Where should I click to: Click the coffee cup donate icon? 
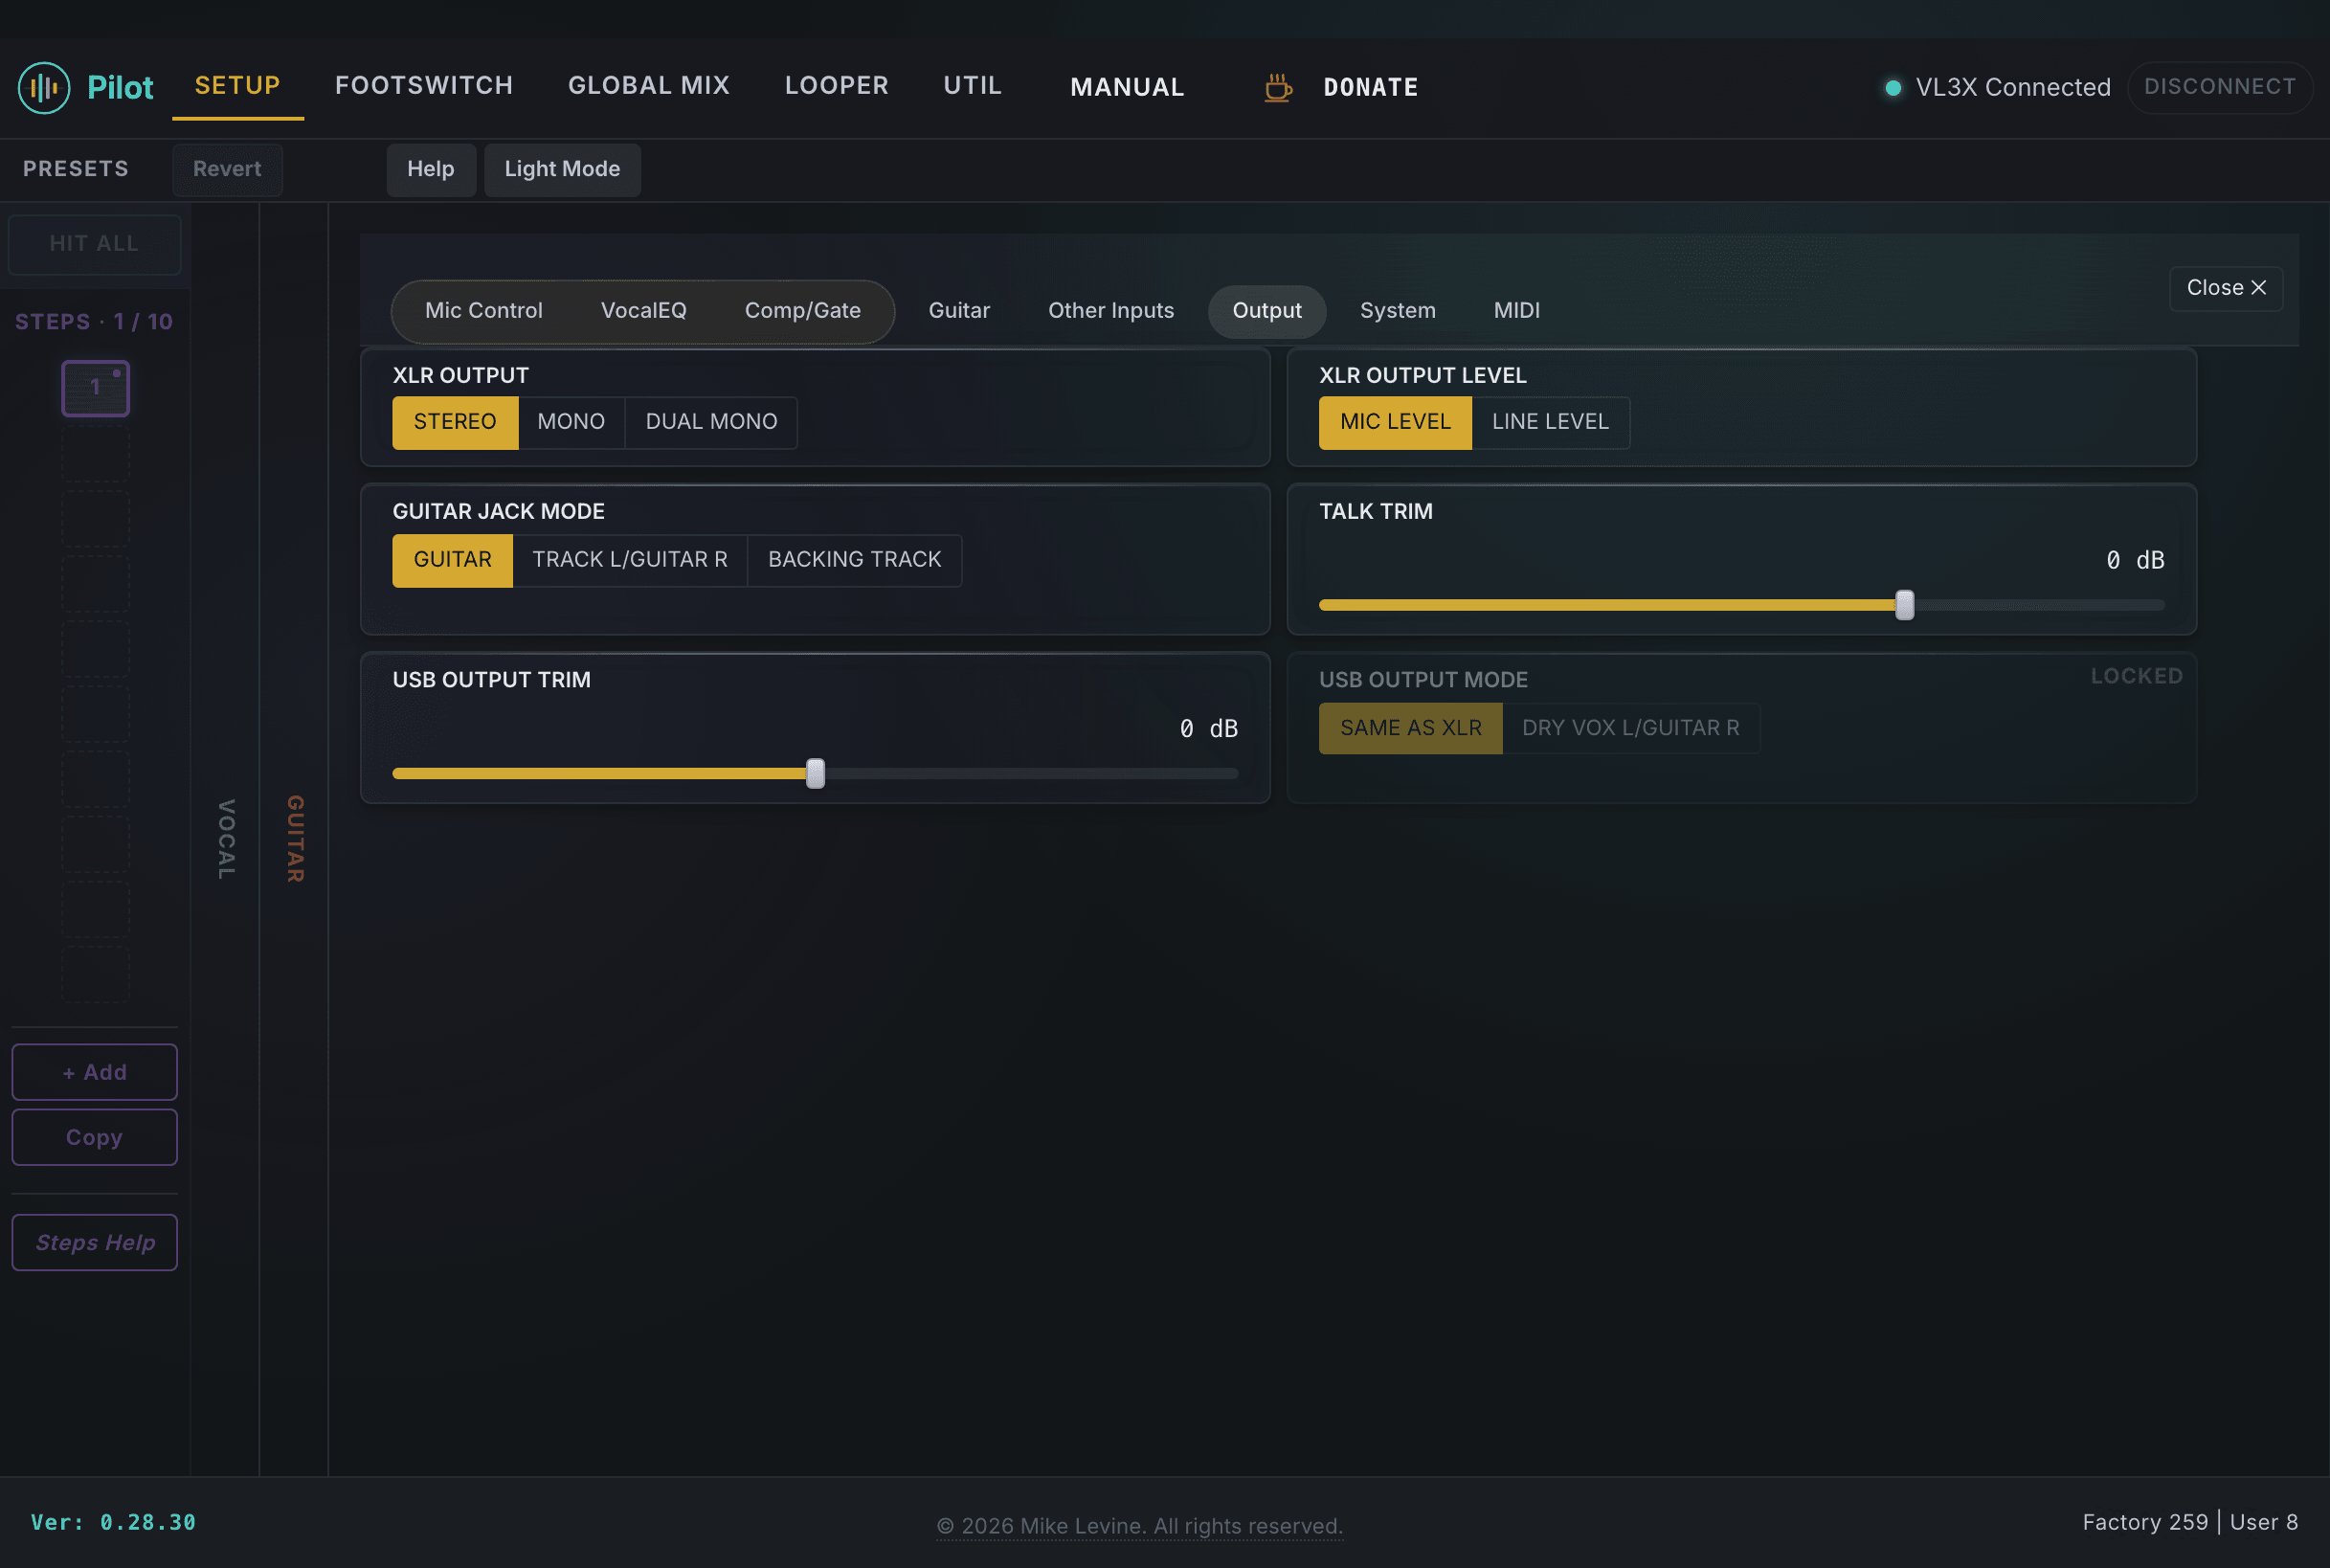[x=1278, y=87]
